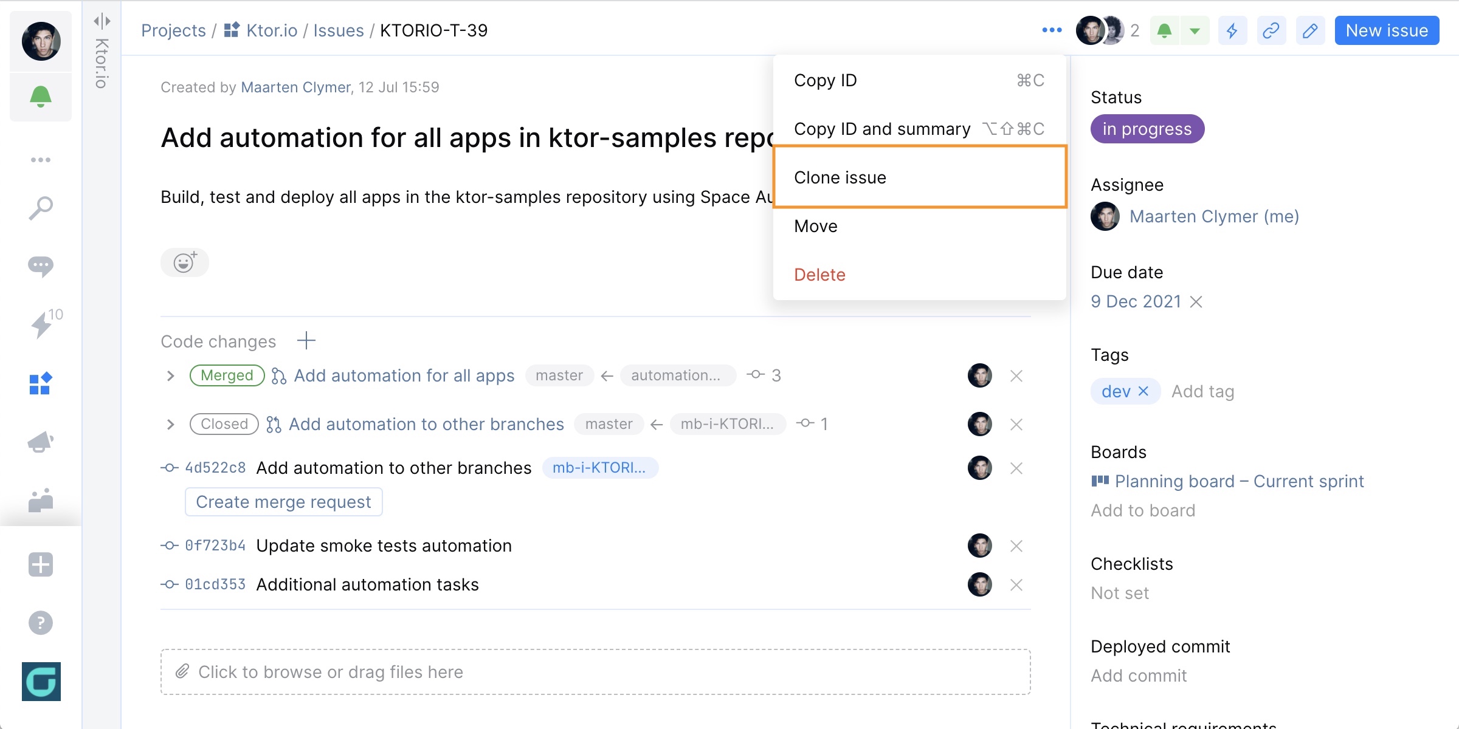
Task: Click the New issue button
Action: (x=1387, y=30)
